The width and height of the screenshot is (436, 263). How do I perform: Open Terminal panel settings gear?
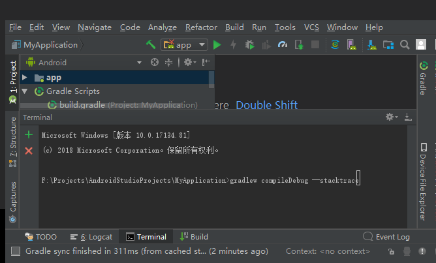[x=392, y=117]
